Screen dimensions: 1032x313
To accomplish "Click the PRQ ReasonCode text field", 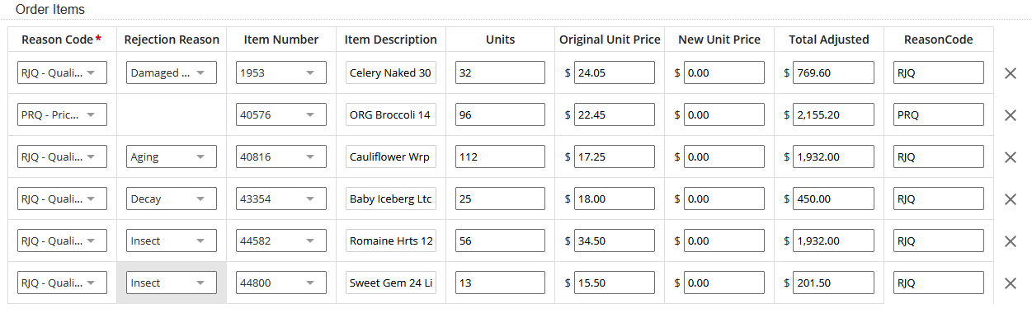I will tap(939, 114).
